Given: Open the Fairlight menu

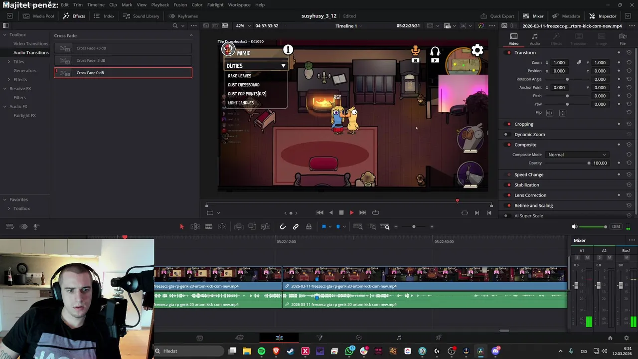Looking at the screenshot, I should pyautogui.click(x=215, y=4).
